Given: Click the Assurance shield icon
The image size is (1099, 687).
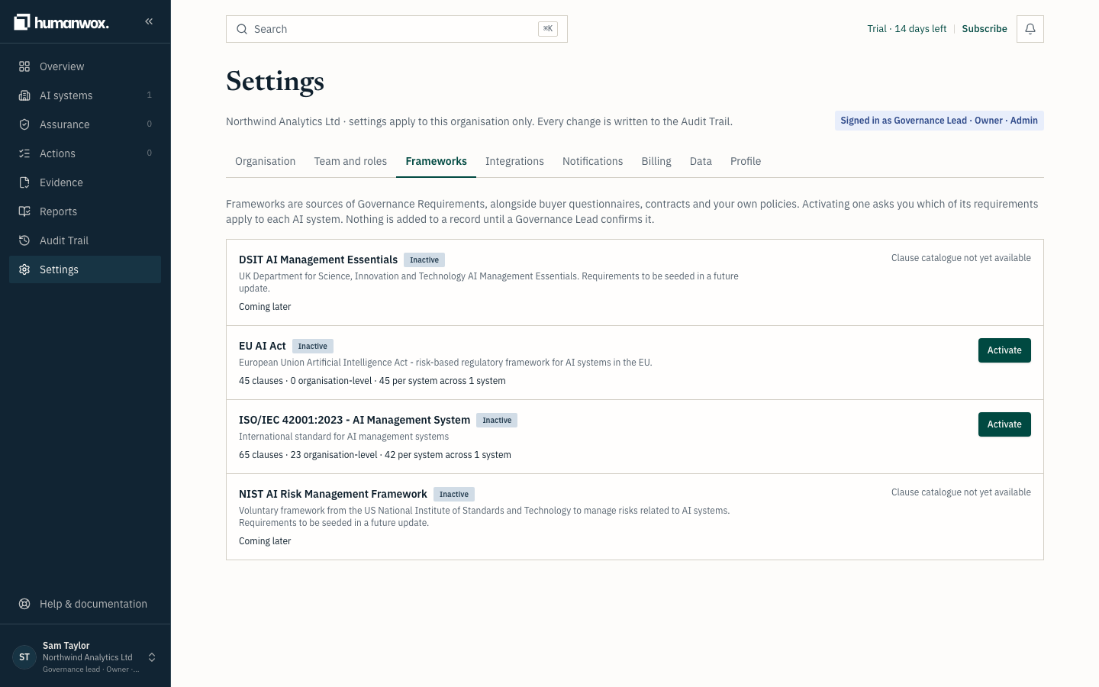Looking at the screenshot, I should click(24, 124).
